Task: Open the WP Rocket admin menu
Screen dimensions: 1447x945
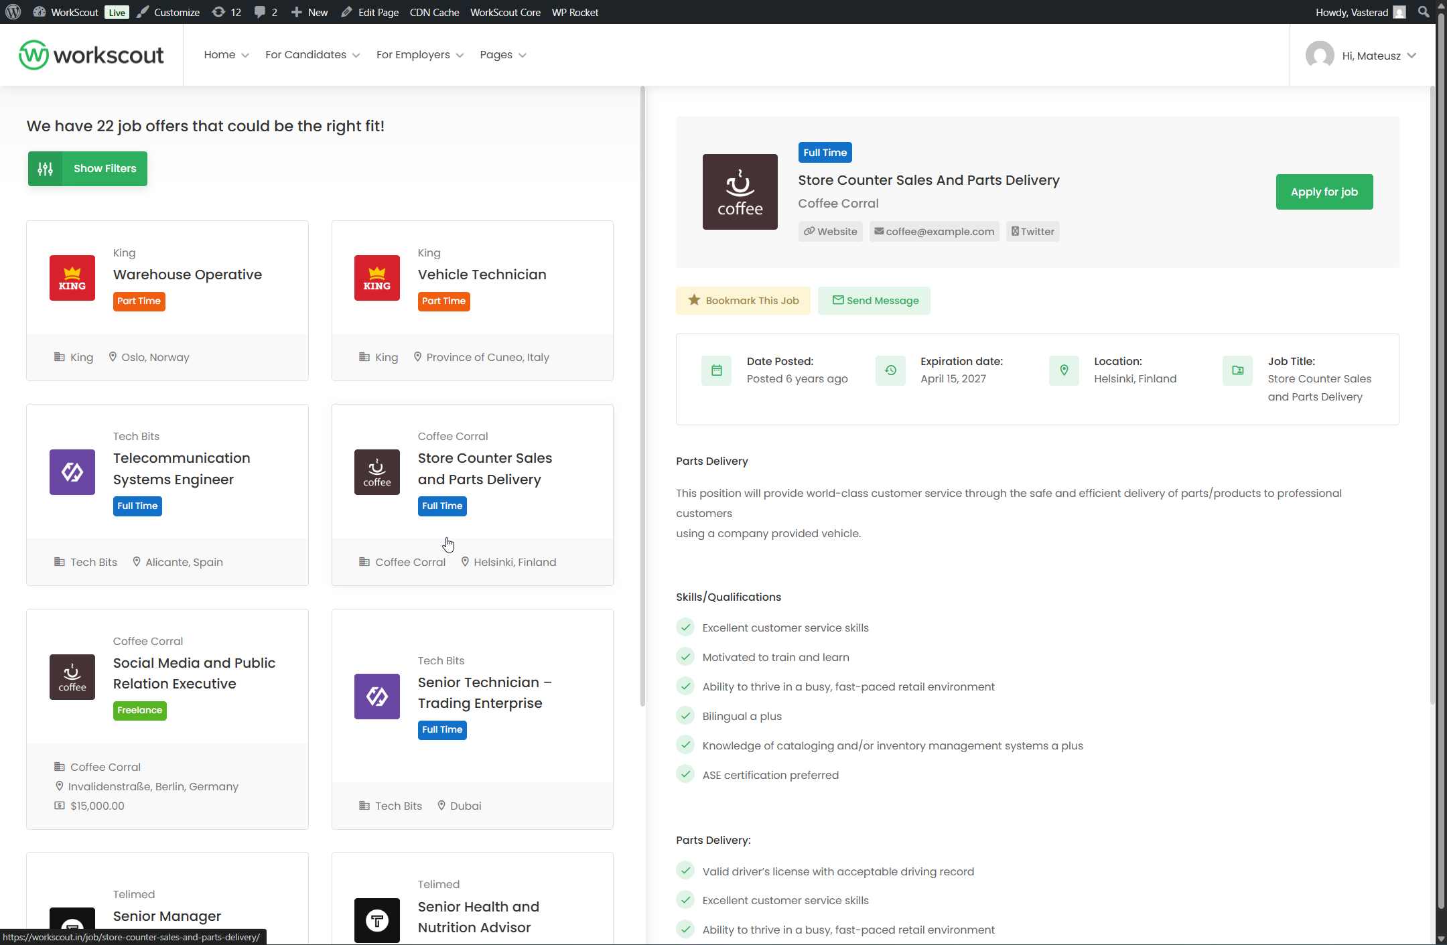Action: point(575,12)
